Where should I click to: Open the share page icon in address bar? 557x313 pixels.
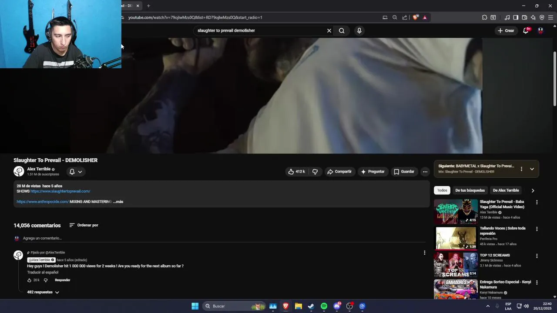coord(405,17)
